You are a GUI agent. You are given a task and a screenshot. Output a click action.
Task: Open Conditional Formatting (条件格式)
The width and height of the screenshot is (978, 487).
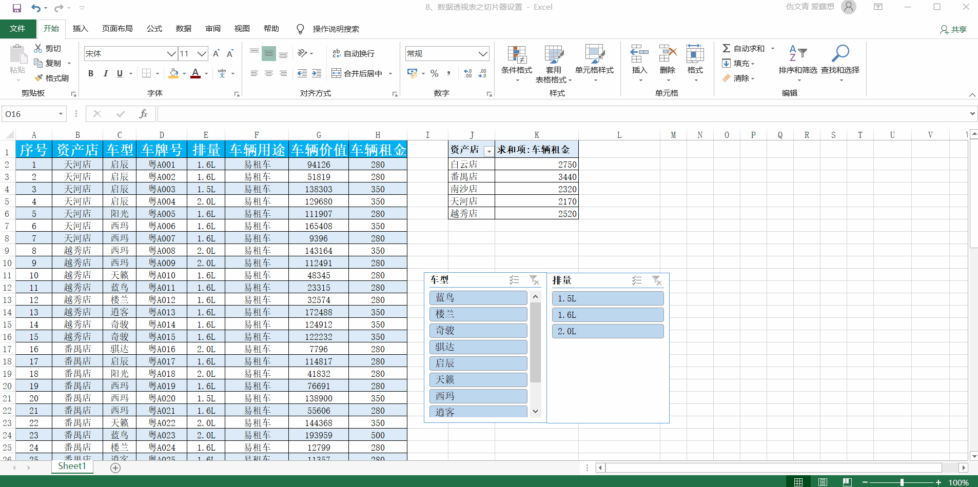pos(517,63)
